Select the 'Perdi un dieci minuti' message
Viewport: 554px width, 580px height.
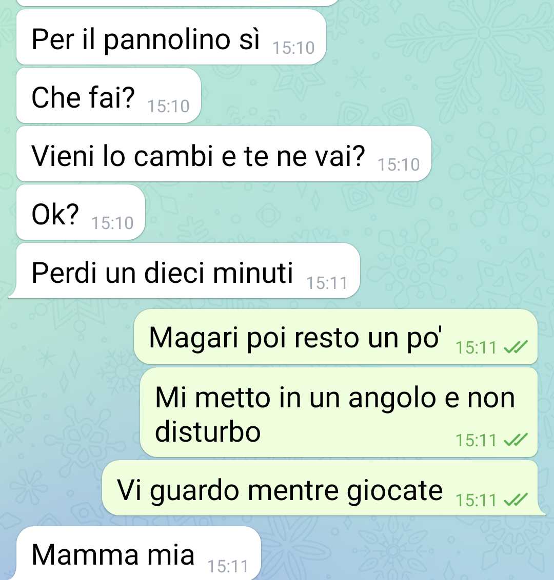pyautogui.click(x=184, y=271)
